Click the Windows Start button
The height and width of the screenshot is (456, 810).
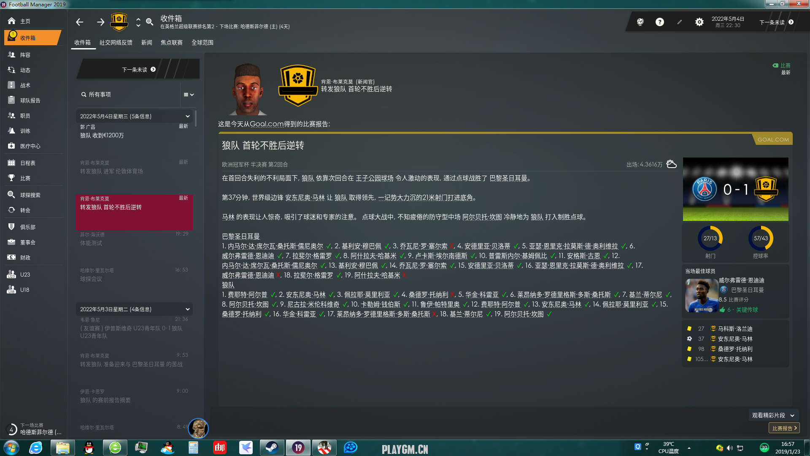point(11,448)
